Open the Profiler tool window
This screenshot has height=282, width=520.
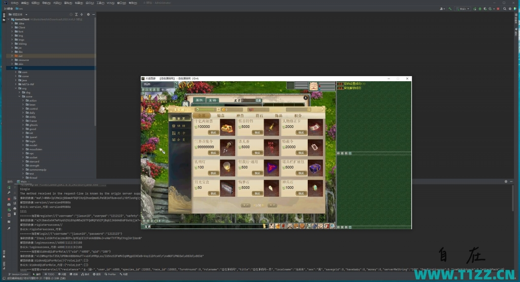110,274
